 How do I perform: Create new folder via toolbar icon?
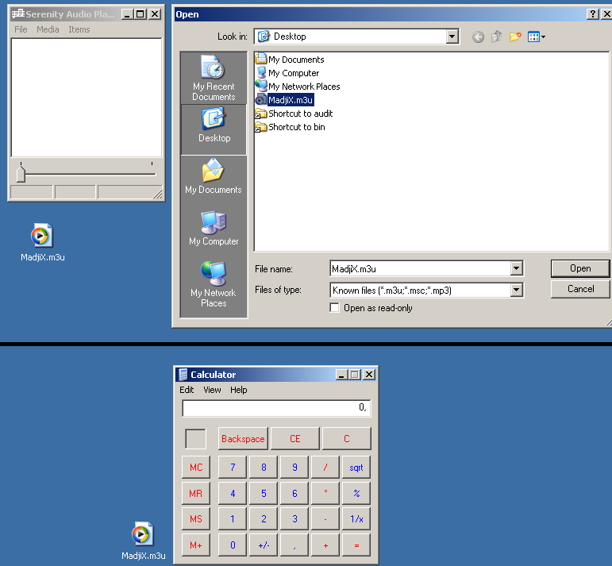[x=515, y=37]
